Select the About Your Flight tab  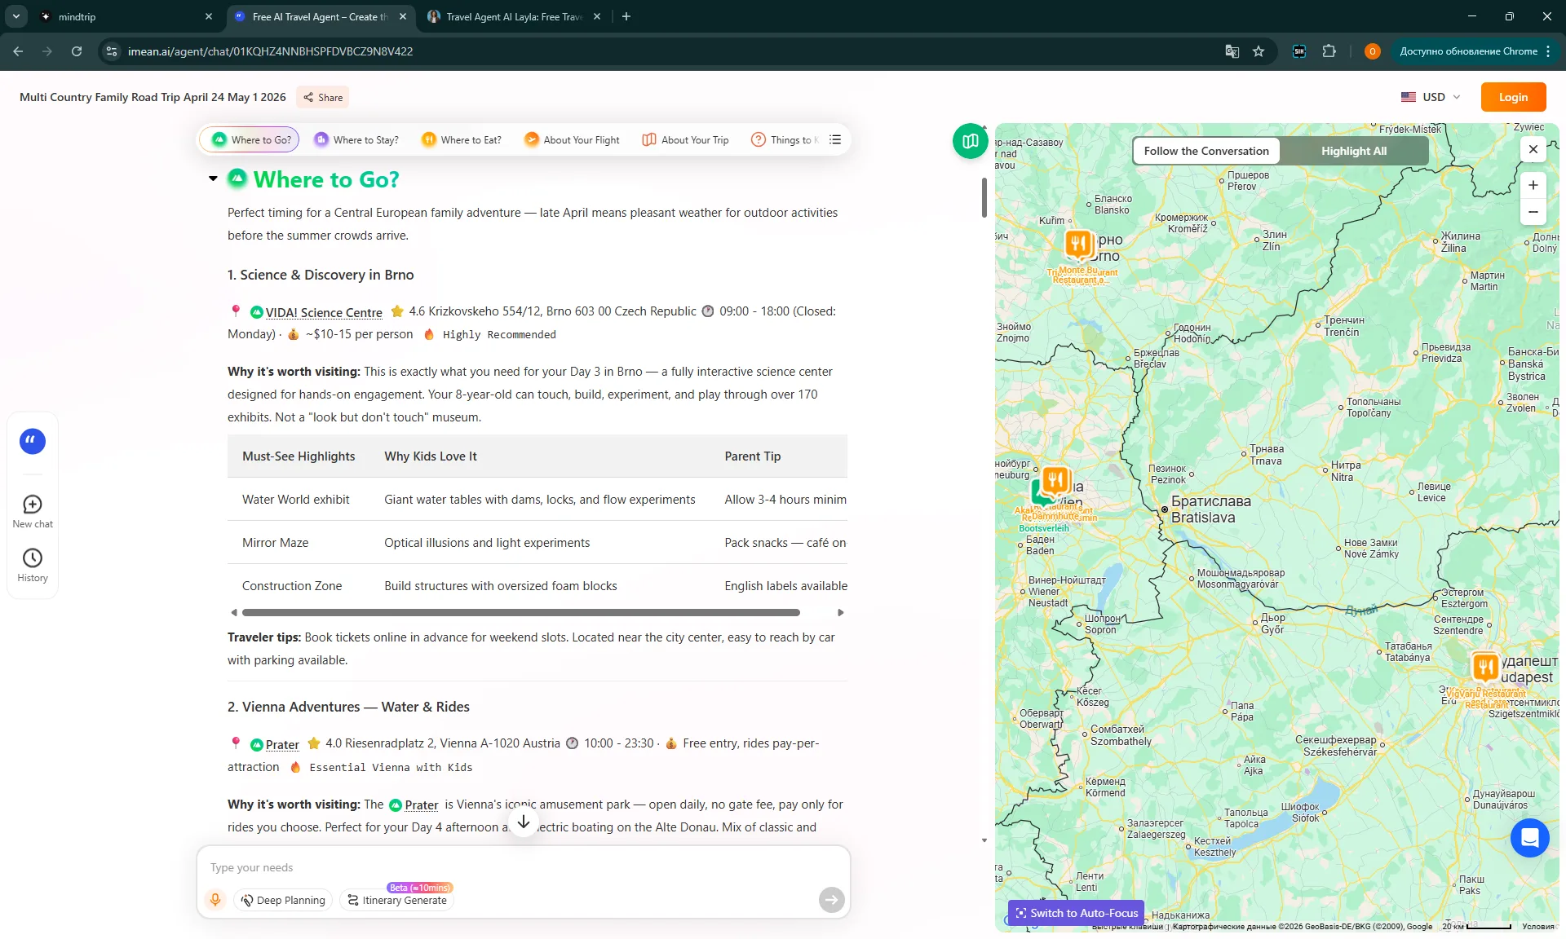[x=572, y=139]
